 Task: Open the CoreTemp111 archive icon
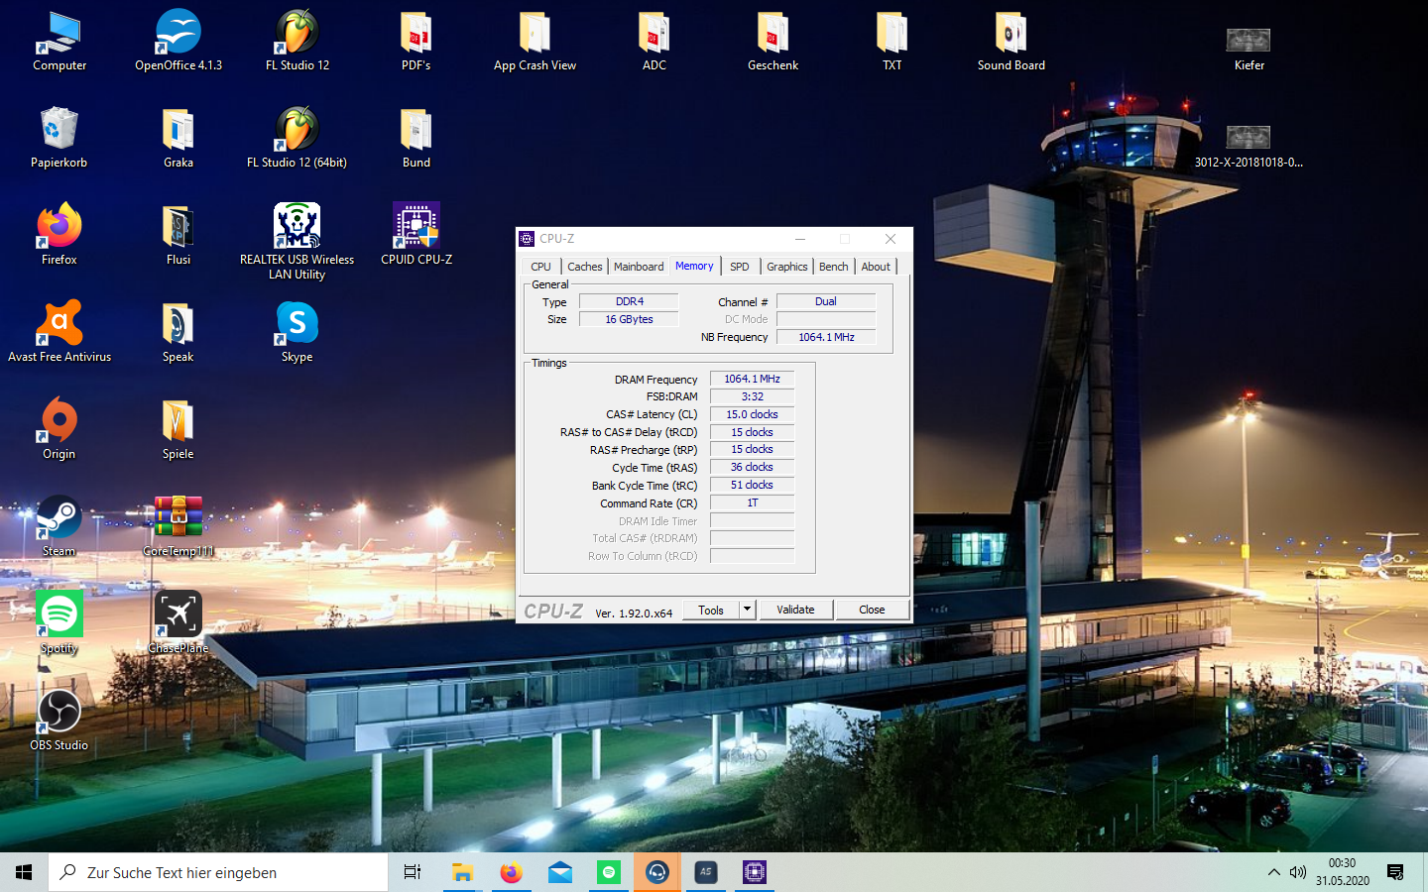point(178,519)
